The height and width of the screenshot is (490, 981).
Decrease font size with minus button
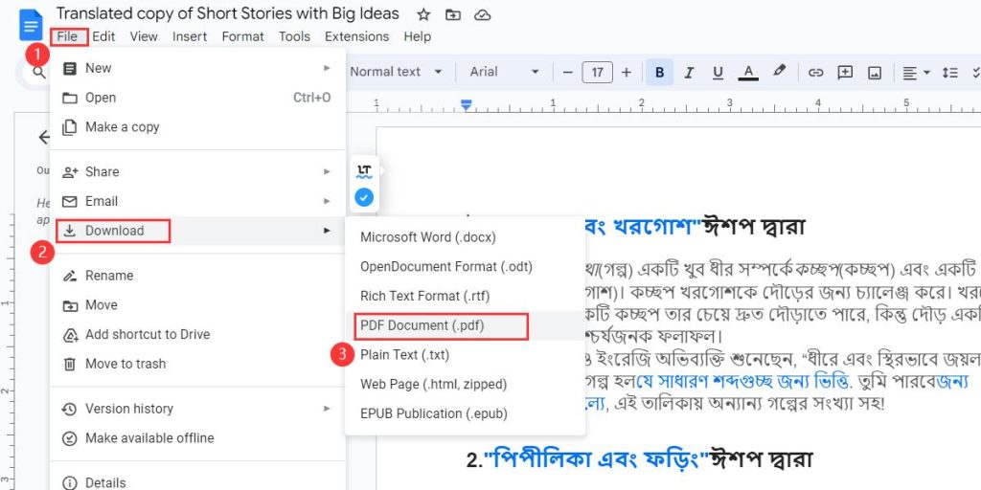coord(567,73)
